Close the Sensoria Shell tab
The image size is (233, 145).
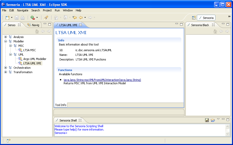(x=80, y=120)
